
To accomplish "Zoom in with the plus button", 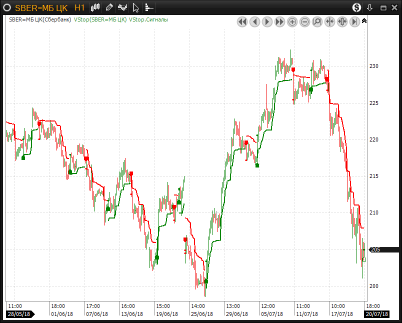I will coord(292,21).
